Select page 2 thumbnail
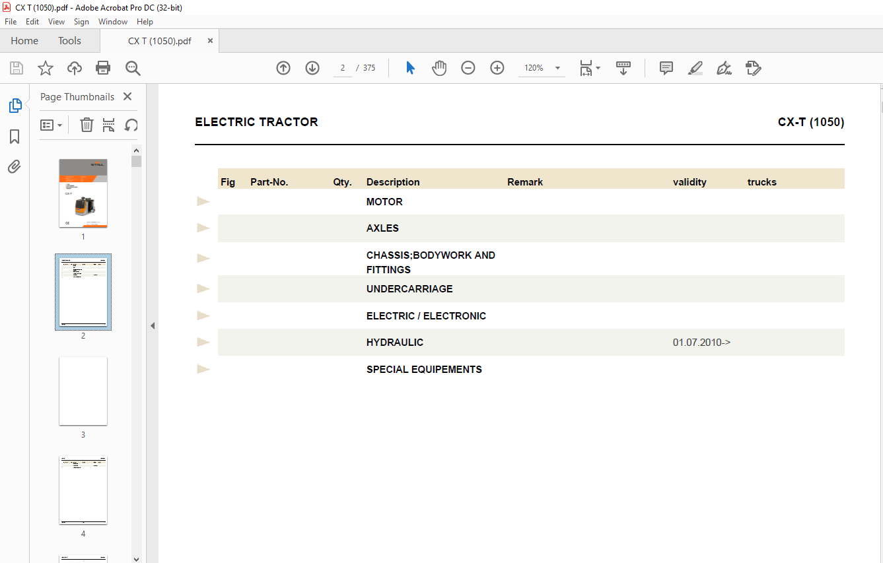The width and height of the screenshot is (883, 563). [83, 292]
